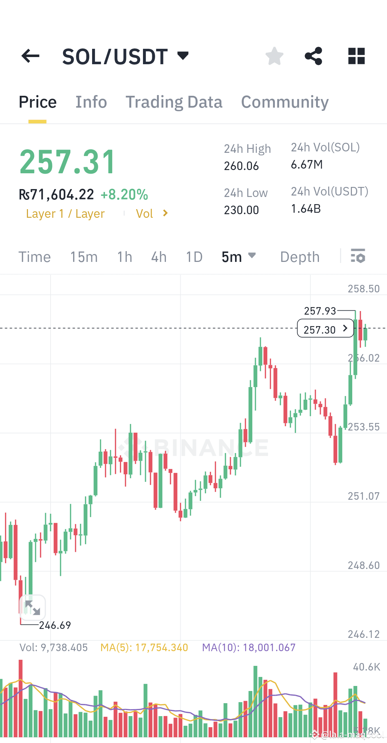Toggle the favorite star for SOL/USDT
Image resolution: width=387 pixels, height=743 pixels.
274,56
